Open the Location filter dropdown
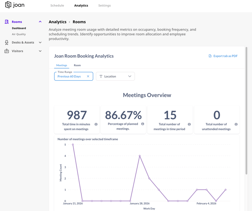This screenshot has width=252, height=211. [x=115, y=76]
